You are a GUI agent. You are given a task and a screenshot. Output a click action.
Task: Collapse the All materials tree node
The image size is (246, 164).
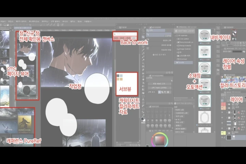click(x=176, y=36)
